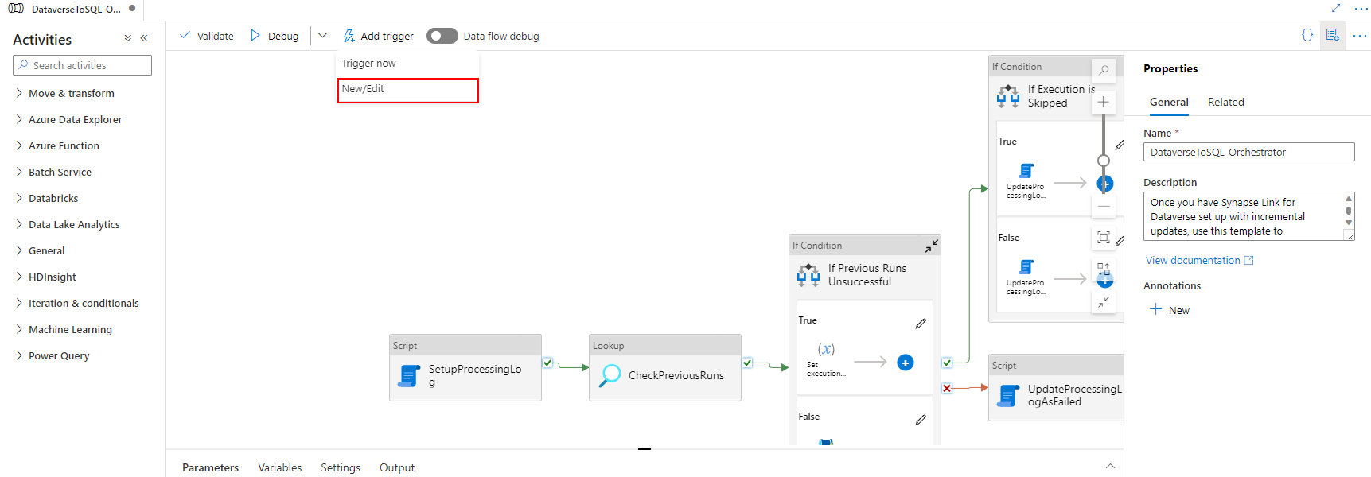
Task: Zoom in the canvas with plus
Action: click(1104, 102)
